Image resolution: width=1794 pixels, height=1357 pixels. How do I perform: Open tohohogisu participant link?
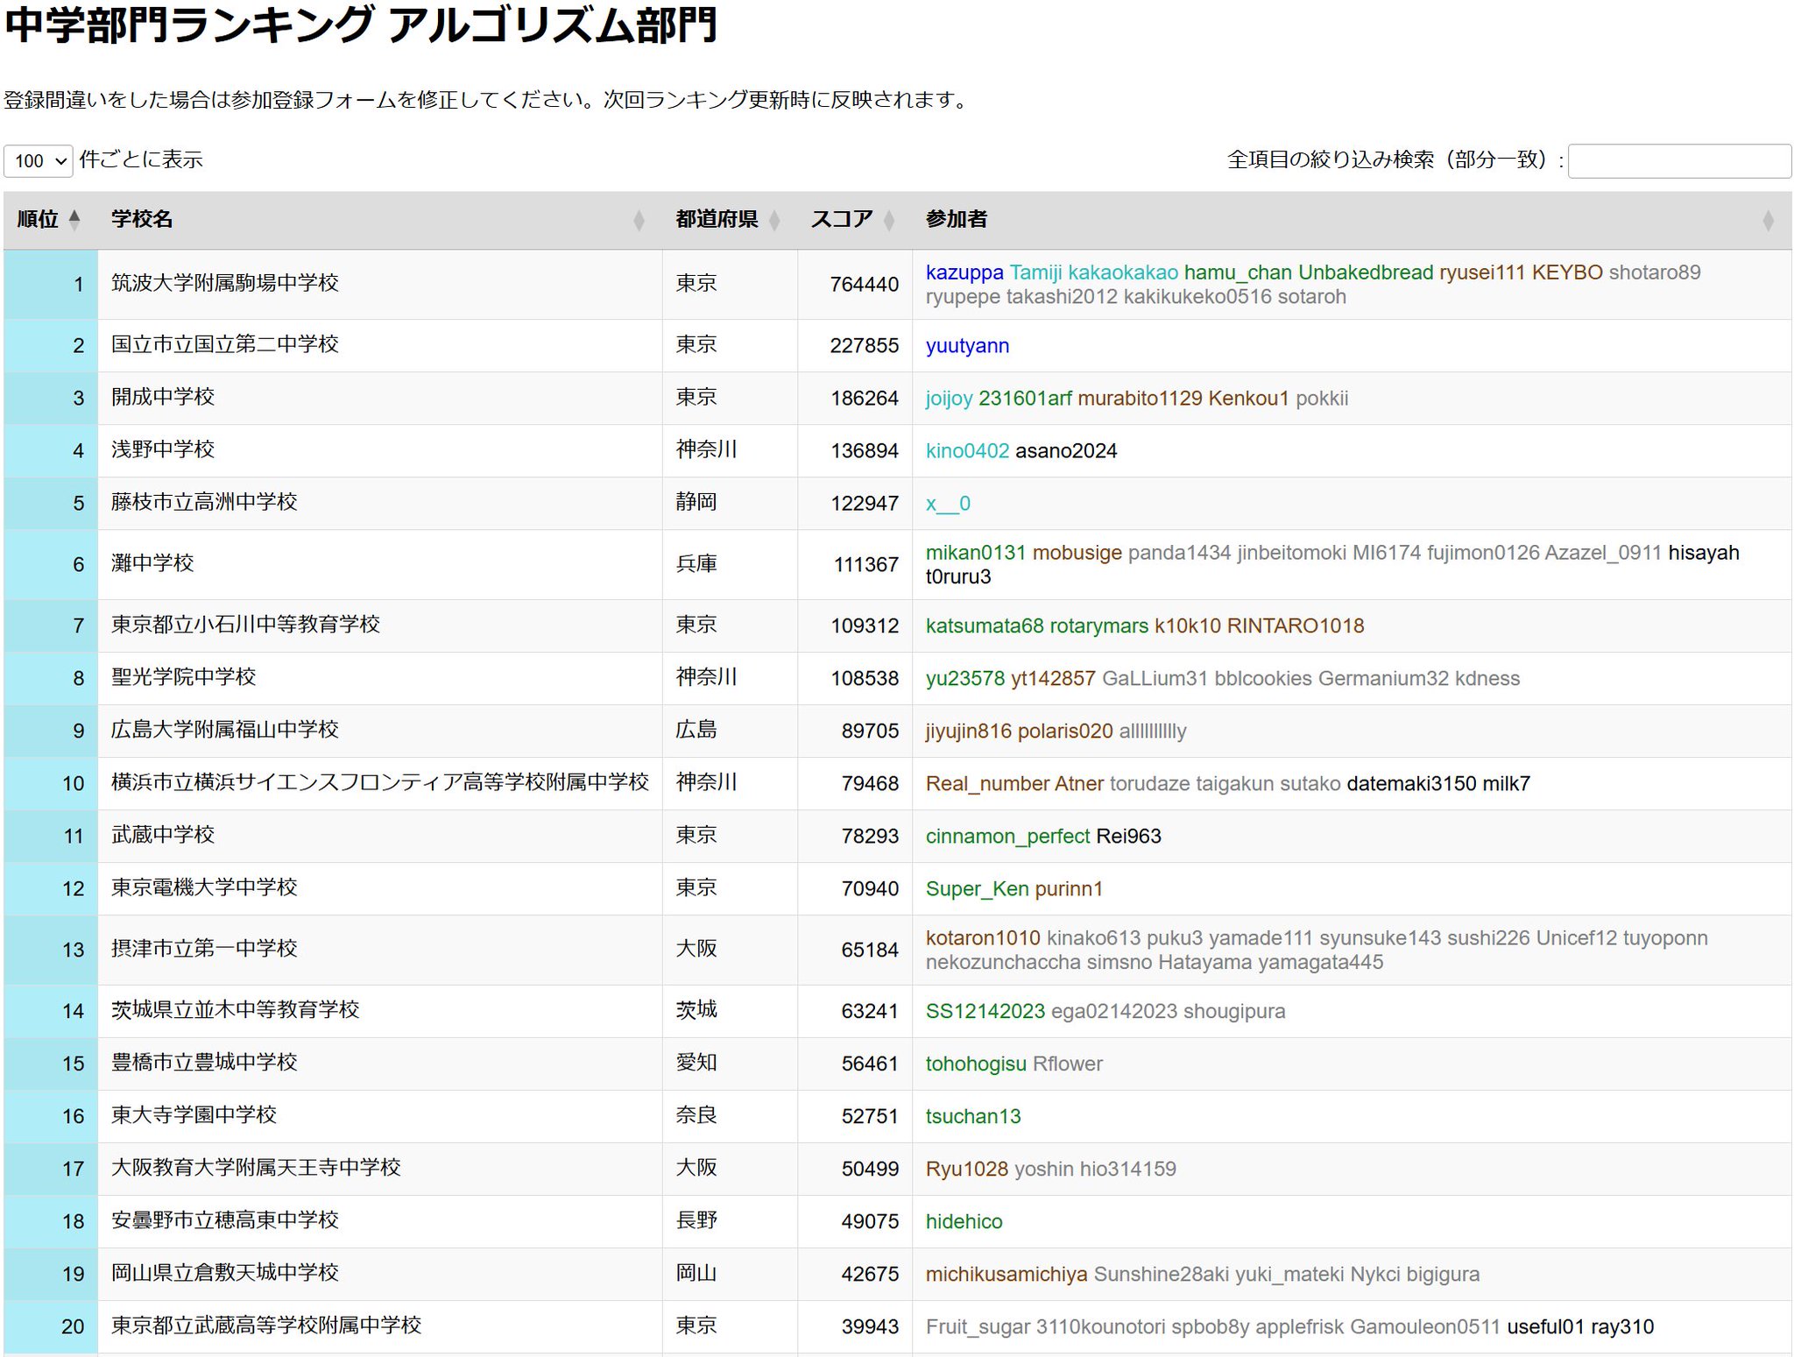[x=976, y=1064]
